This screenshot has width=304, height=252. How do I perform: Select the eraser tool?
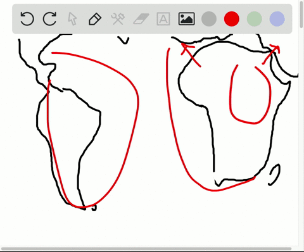[x=141, y=19]
